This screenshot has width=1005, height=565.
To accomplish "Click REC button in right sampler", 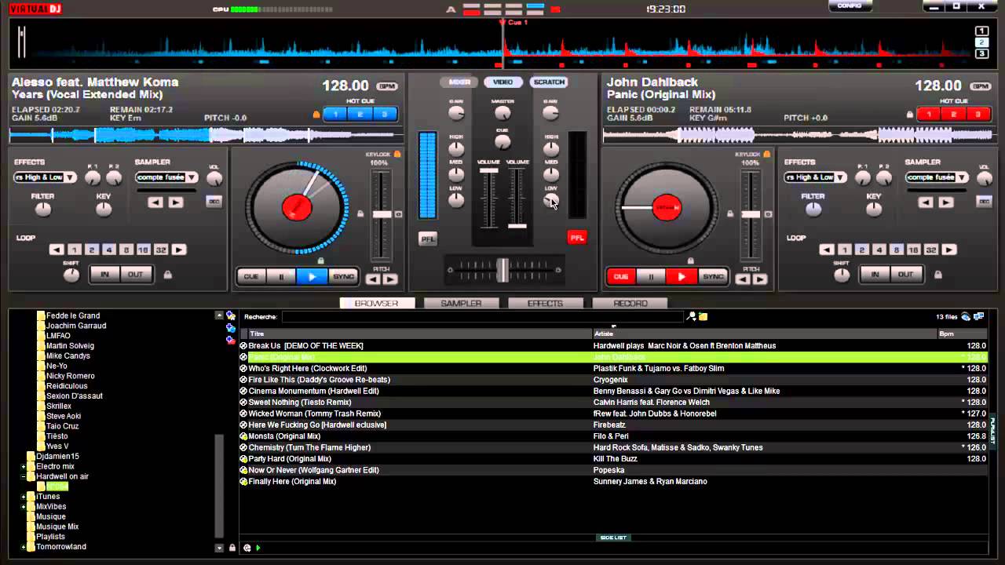I will coord(984,202).
